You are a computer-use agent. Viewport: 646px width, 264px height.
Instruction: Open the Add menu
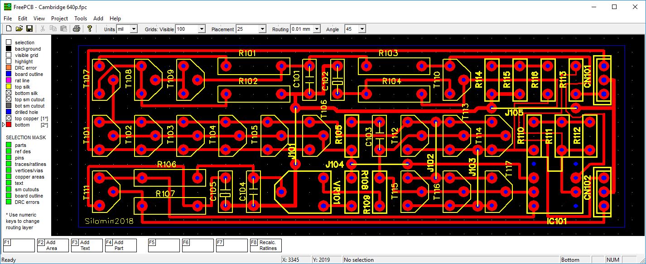98,19
